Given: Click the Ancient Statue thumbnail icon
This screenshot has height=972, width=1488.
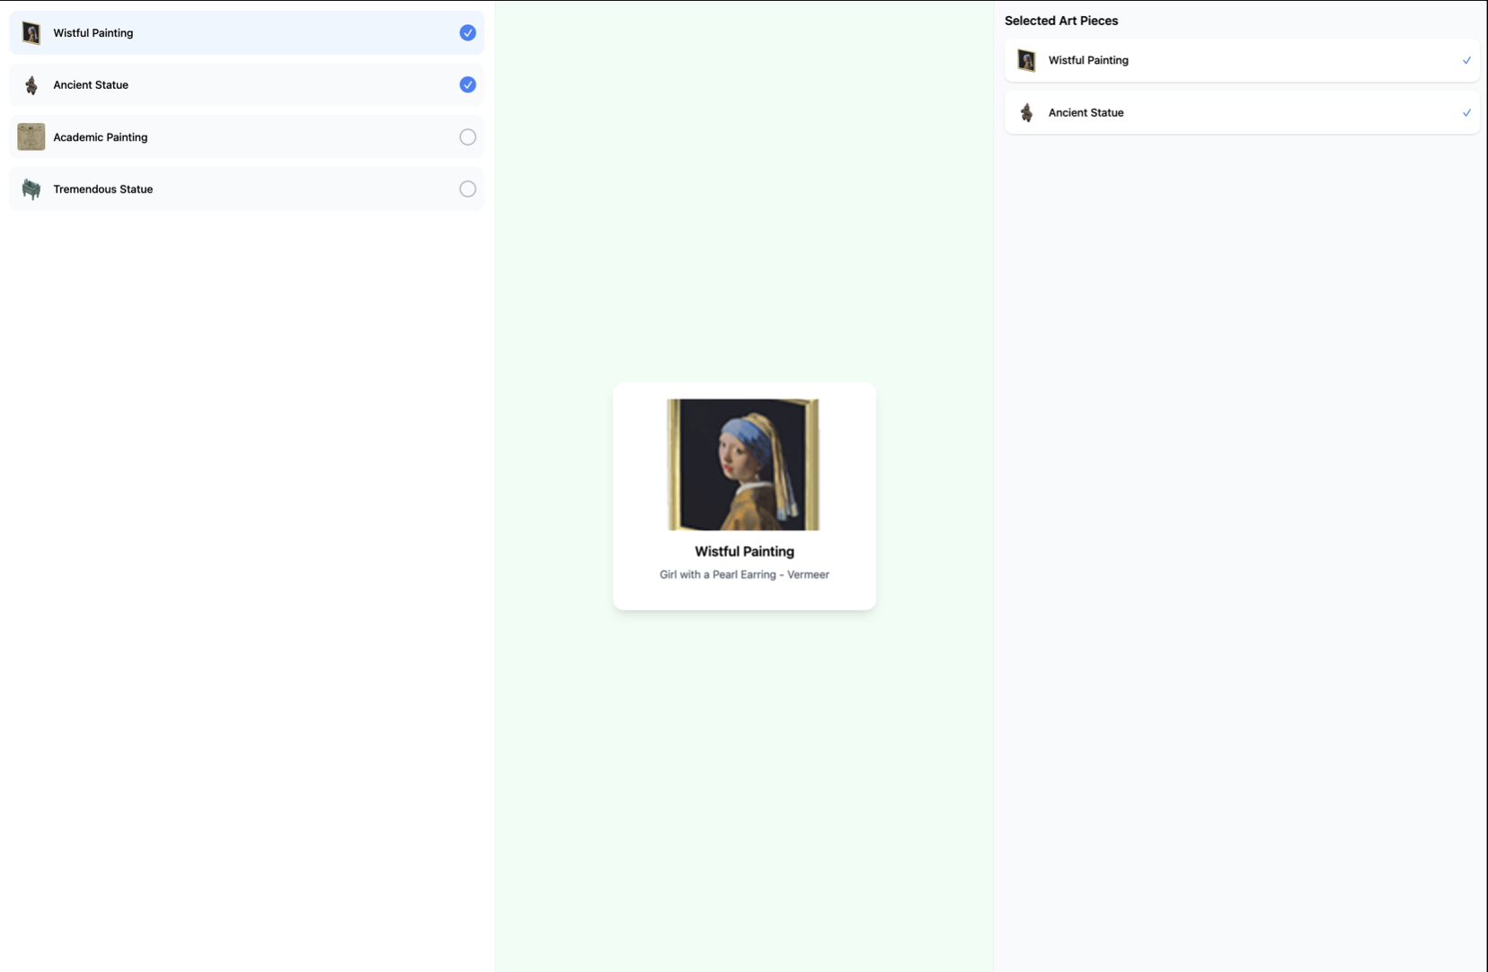Looking at the screenshot, I should pyautogui.click(x=31, y=84).
